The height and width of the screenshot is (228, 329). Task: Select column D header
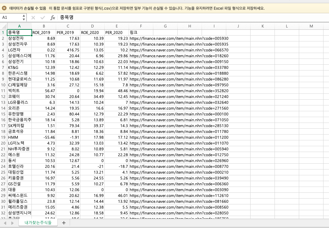92,26
